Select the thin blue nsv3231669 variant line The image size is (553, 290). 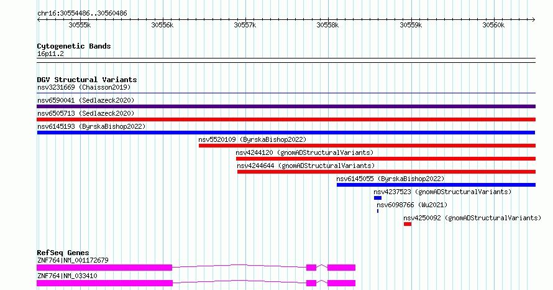pos(286,93)
